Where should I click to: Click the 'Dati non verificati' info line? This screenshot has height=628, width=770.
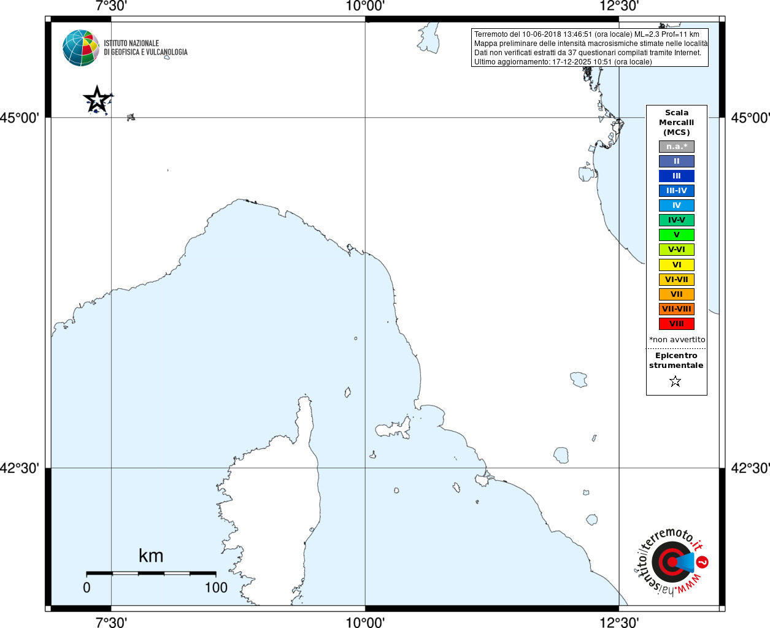(587, 53)
